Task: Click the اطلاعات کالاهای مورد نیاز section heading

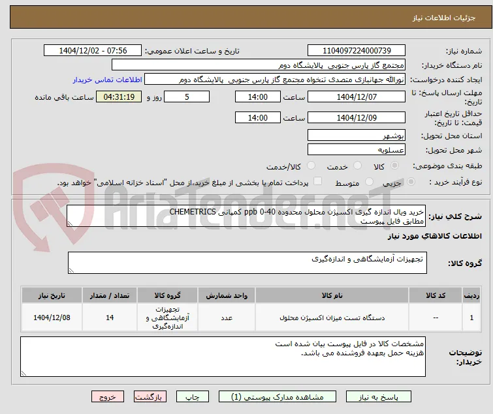Action: point(435,236)
